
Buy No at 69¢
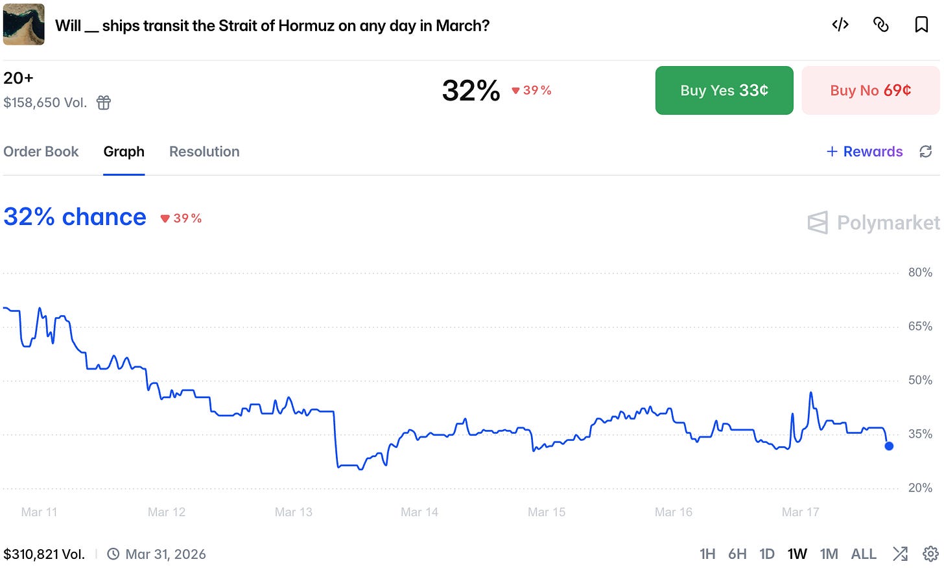[x=870, y=91]
